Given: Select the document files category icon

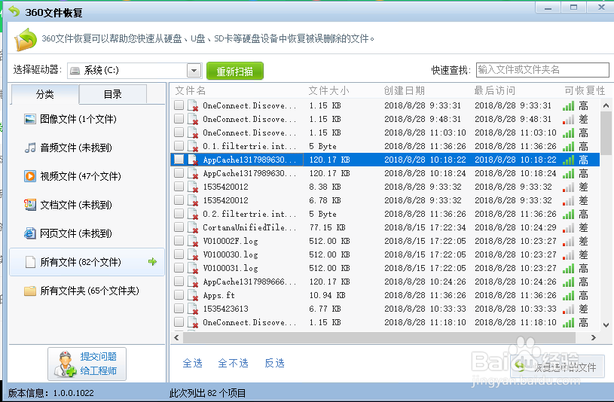Looking at the screenshot, I should [30, 205].
